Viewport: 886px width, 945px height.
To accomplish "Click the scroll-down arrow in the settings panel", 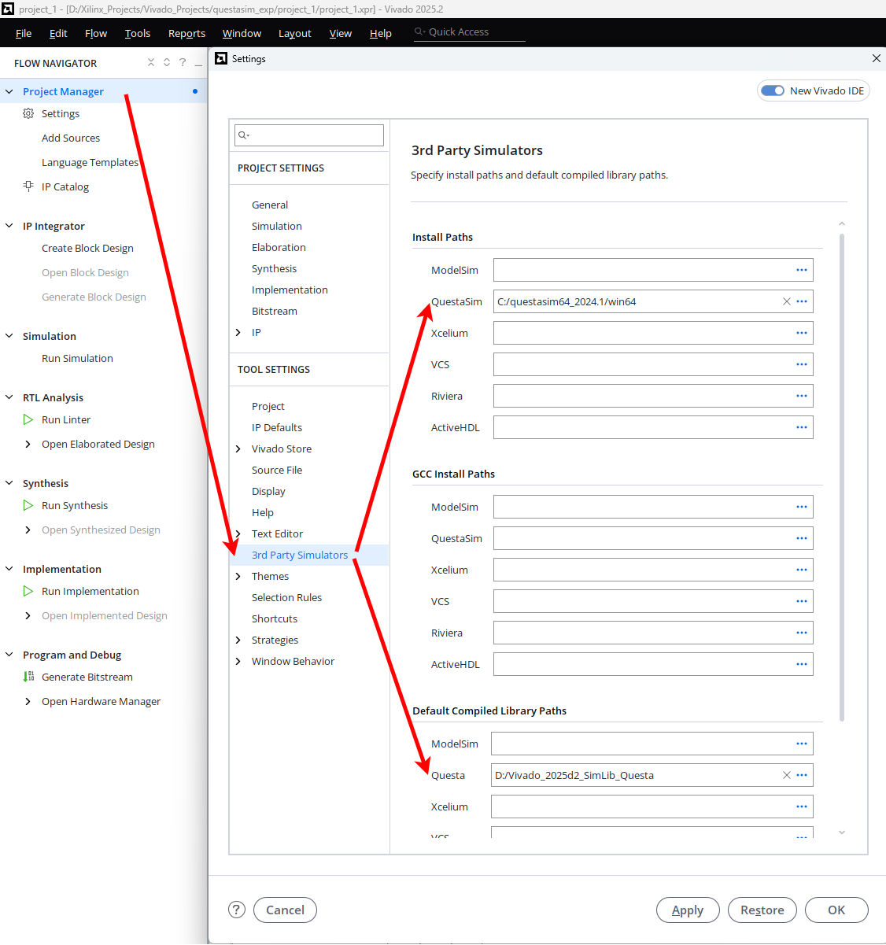I will pos(842,832).
